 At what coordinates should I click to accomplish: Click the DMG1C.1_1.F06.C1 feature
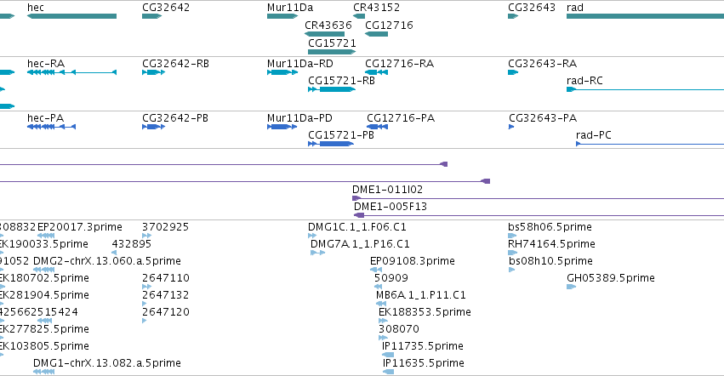(312, 236)
